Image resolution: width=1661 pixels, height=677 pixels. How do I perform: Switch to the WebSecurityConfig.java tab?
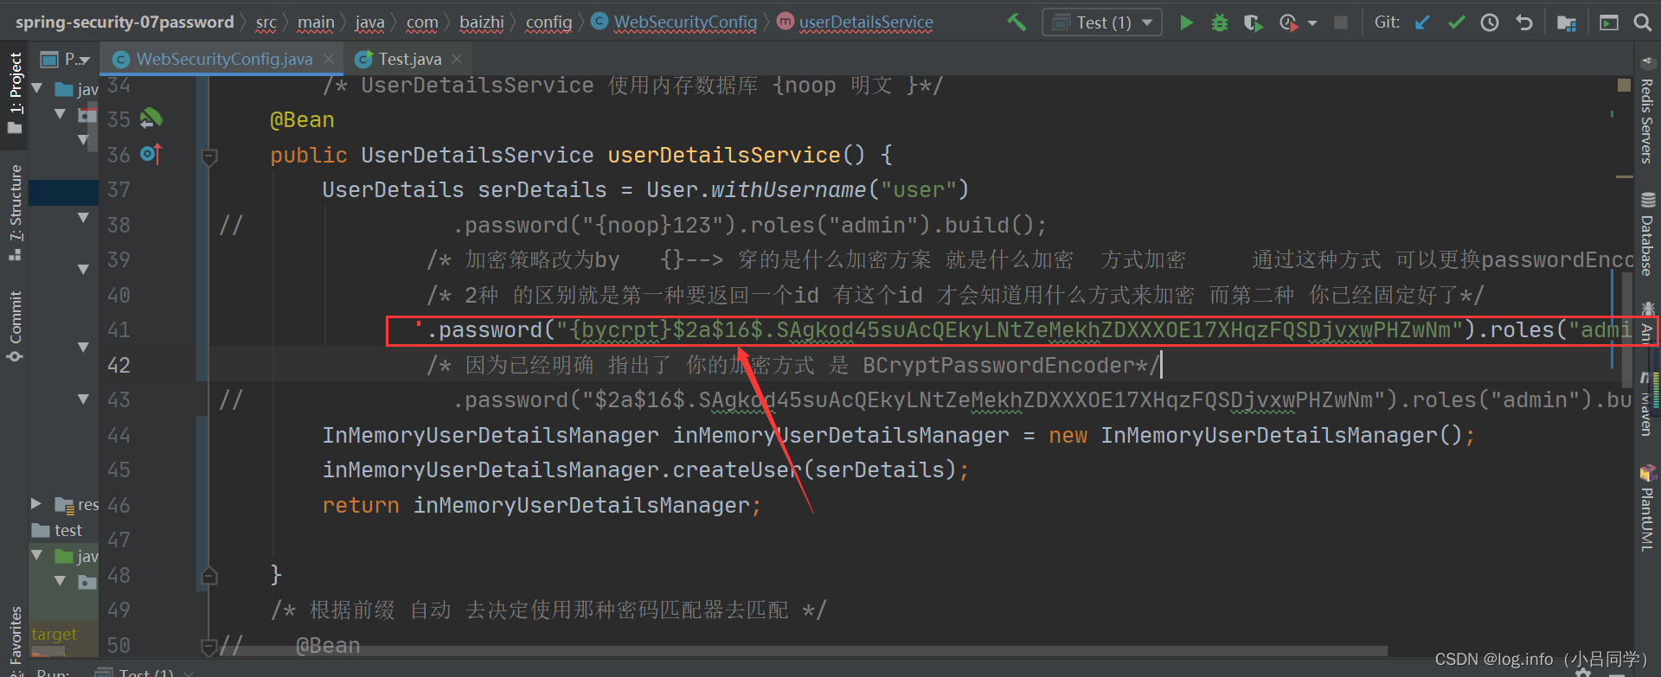pyautogui.click(x=224, y=59)
